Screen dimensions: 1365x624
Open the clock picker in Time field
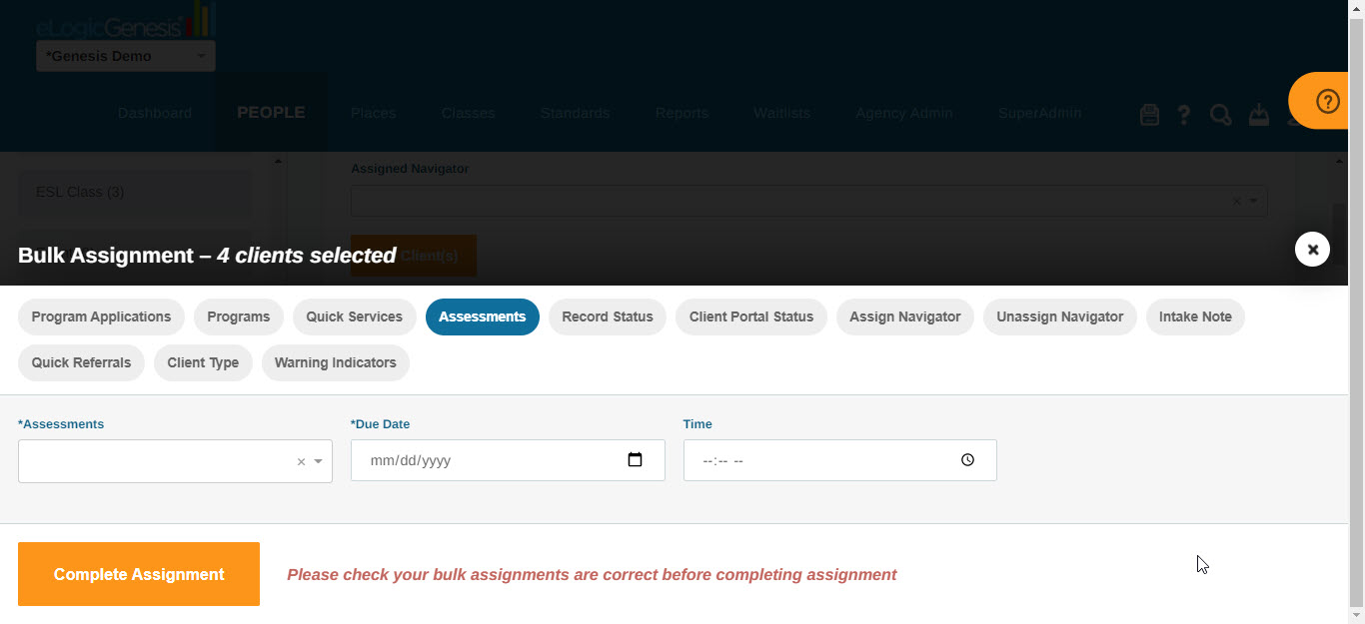(x=967, y=460)
